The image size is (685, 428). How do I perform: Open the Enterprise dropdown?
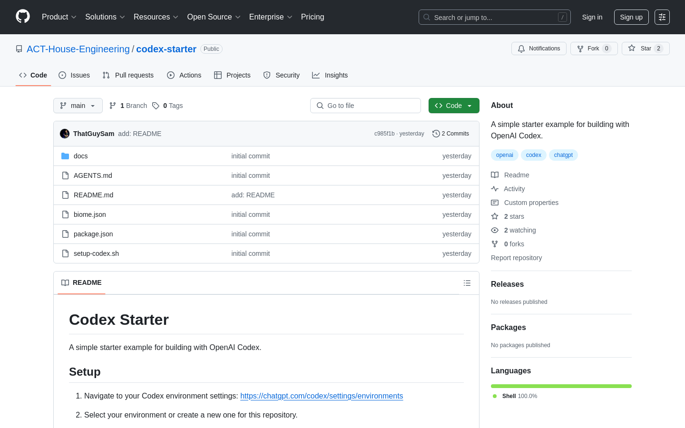click(271, 17)
